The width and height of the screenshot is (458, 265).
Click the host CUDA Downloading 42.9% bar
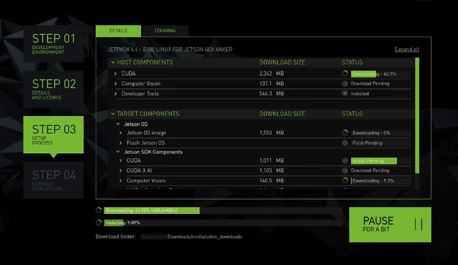[x=381, y=74]
